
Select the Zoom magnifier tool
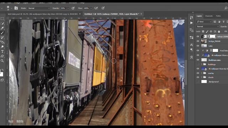pos(2,61)
